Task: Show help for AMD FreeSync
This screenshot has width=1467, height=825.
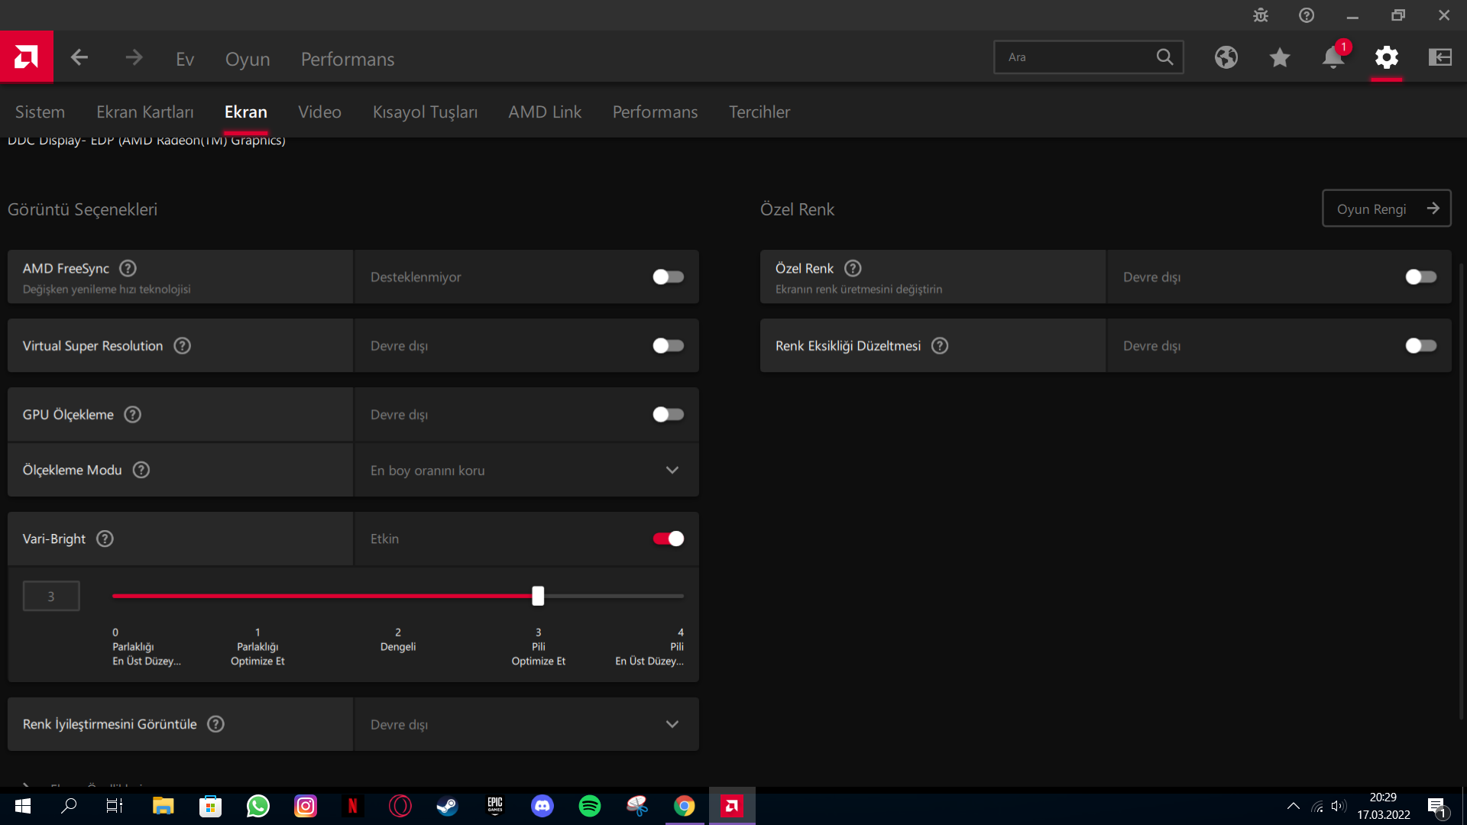Action: (128, 268)
